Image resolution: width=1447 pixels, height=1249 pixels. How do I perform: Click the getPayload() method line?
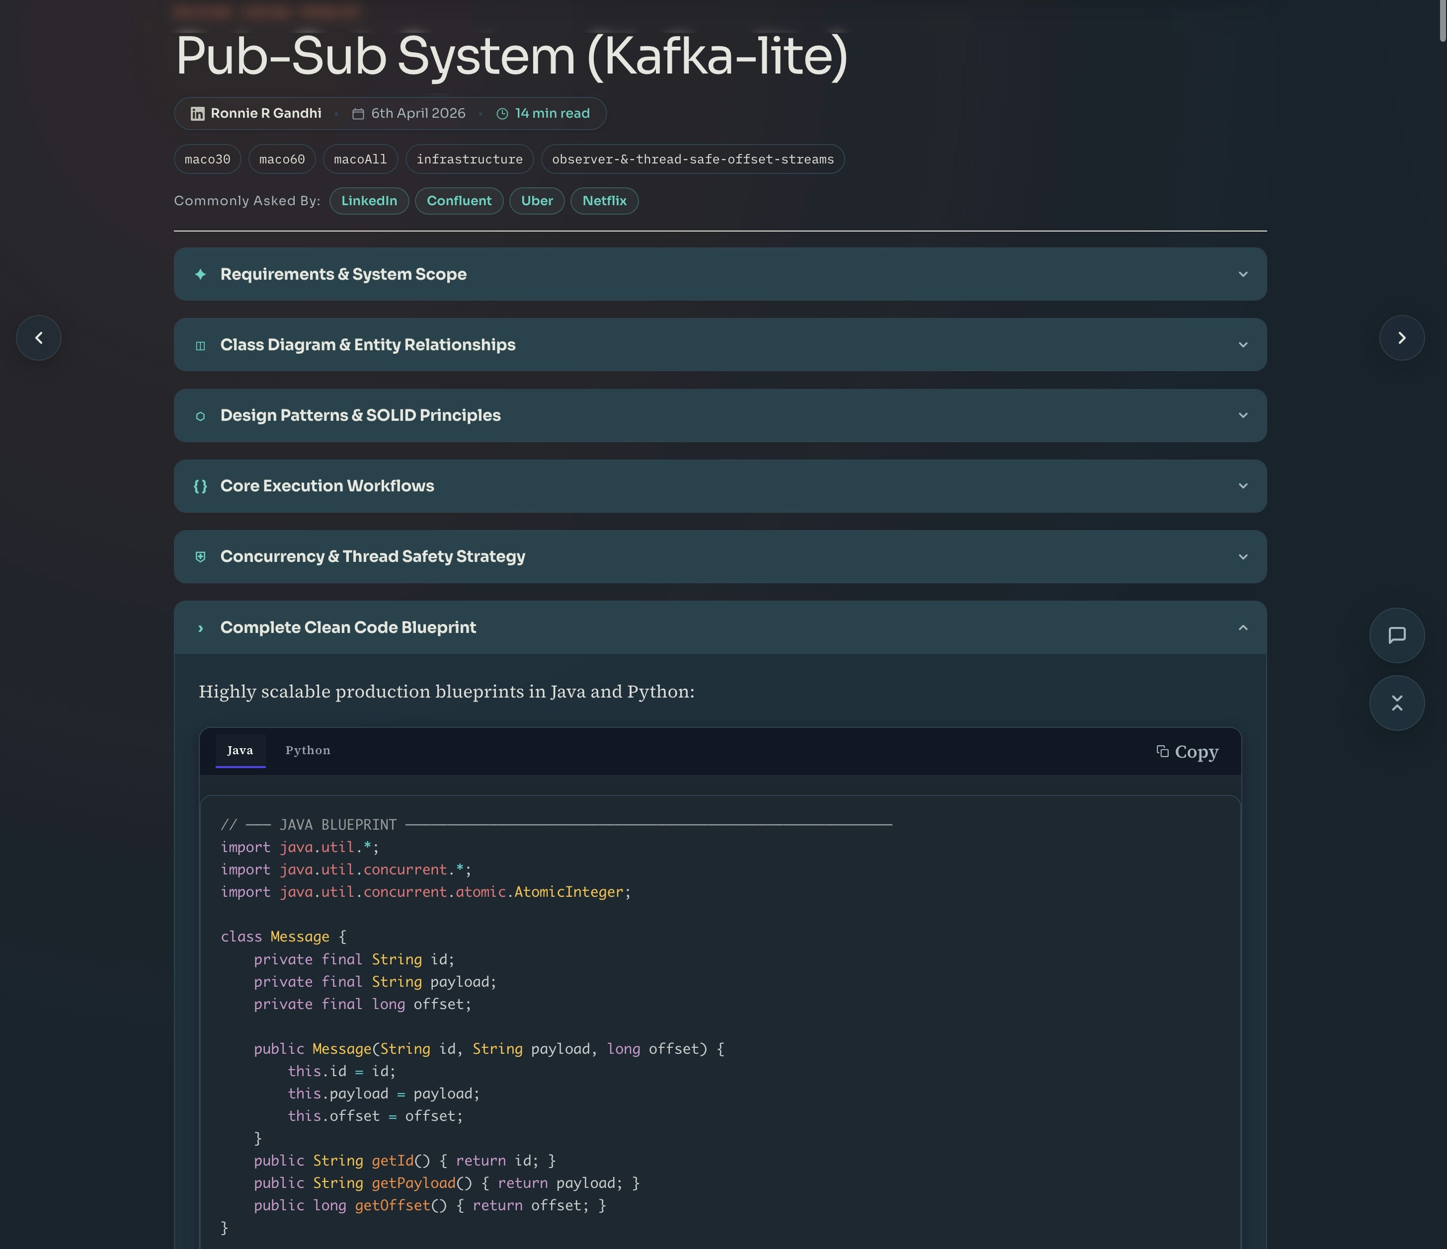pyautogui.click(x=447, y=1183)
